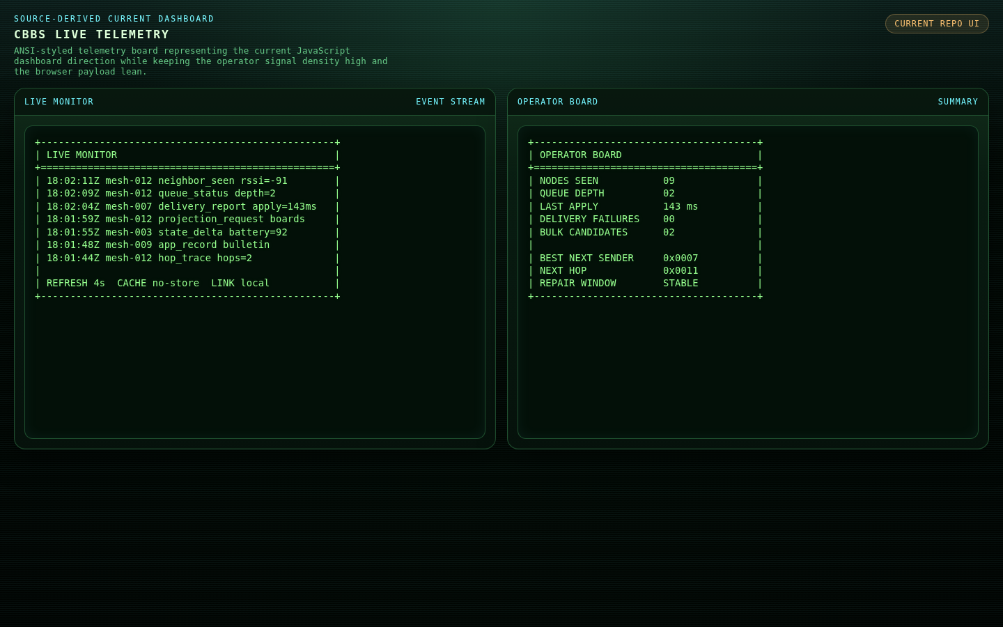Click the CURRENT REPO UI badge

(x=937, y=24)
